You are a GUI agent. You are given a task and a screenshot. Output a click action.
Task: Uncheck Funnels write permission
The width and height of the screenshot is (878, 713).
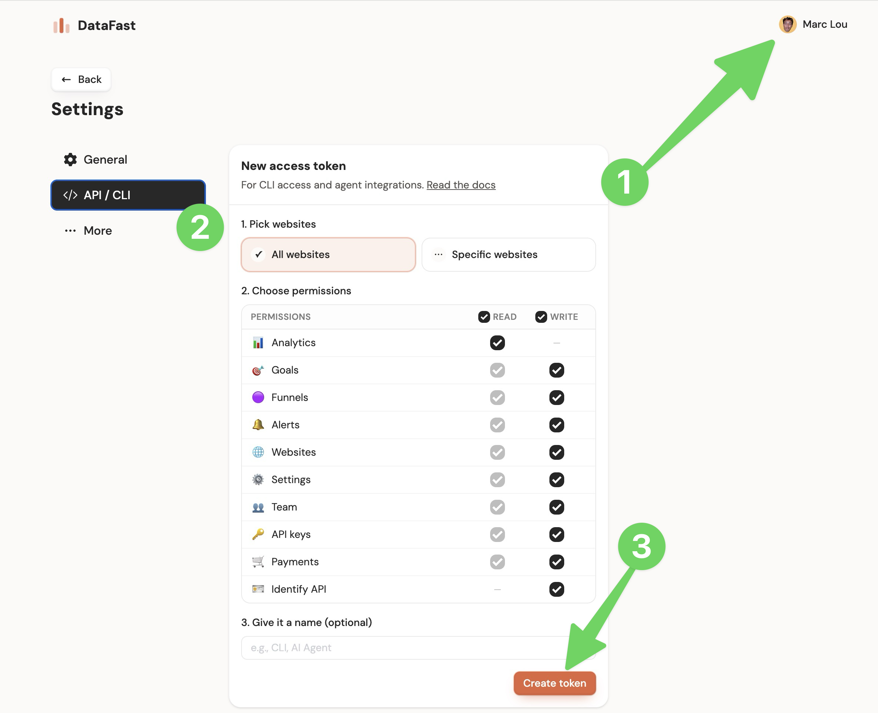556,397
